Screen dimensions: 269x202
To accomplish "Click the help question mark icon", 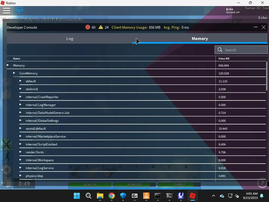I will pos(262,183).
